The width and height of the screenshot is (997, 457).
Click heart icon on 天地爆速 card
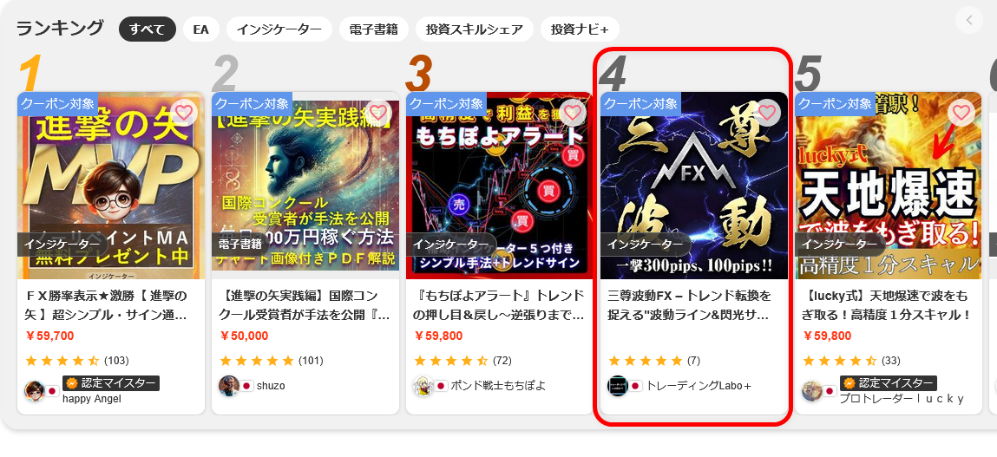961,113
